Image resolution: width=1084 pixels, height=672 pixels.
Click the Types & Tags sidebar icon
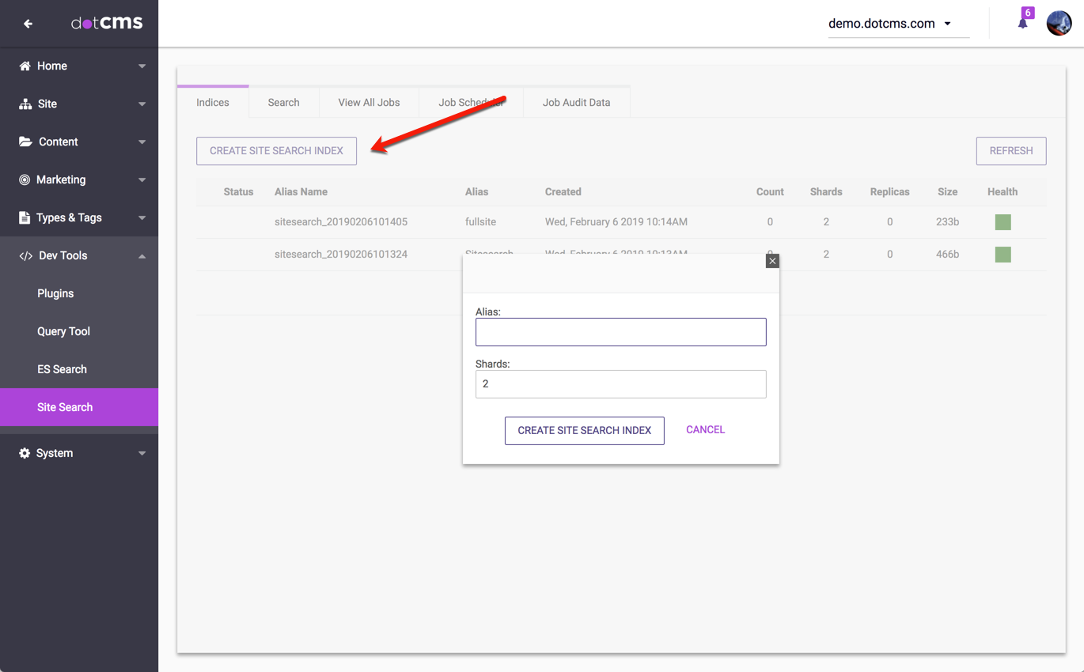[x=24, y=217]
